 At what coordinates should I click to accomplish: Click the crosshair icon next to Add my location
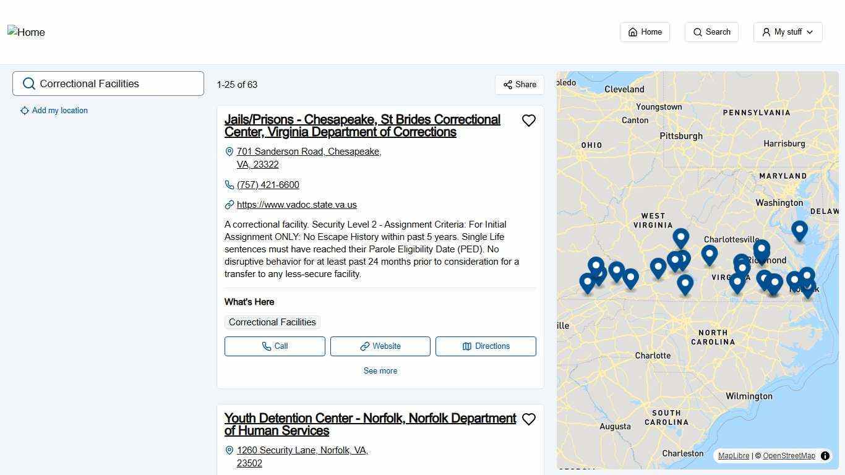[25, 110]
